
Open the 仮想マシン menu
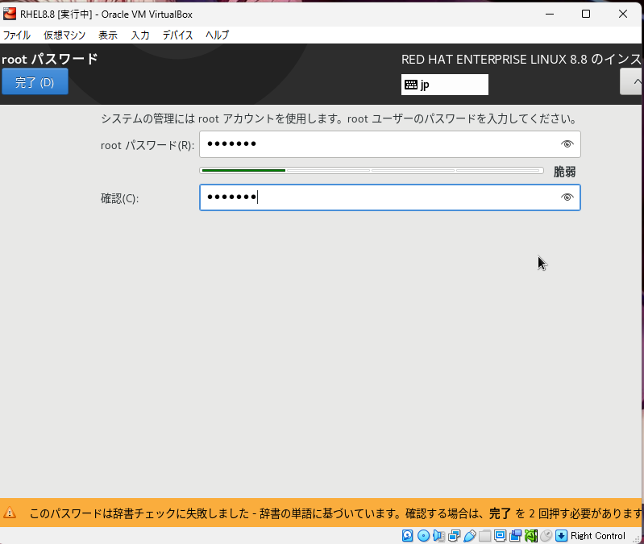click(64, 35)
